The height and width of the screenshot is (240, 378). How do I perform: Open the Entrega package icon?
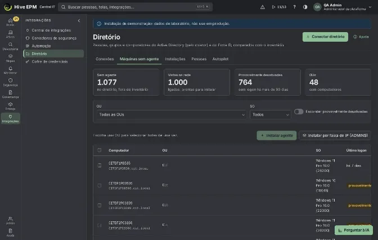[x=10, y=106]
